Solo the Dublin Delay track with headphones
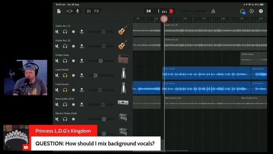Viewport: 273px width, 154px height. click(x=65, y=61)
